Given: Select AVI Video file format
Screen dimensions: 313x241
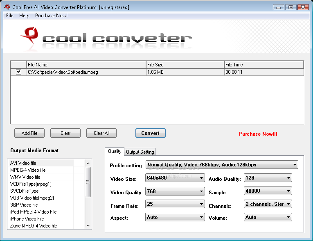Looking at the screenshot, I should 46,163.
